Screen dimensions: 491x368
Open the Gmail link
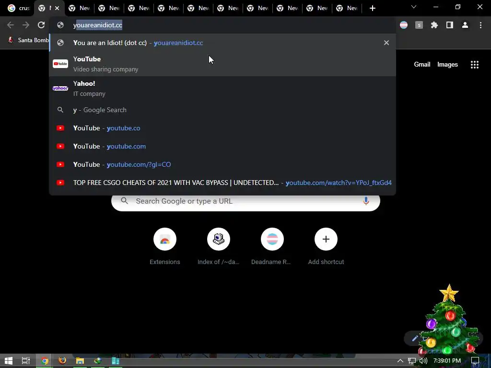pos(422,65)
